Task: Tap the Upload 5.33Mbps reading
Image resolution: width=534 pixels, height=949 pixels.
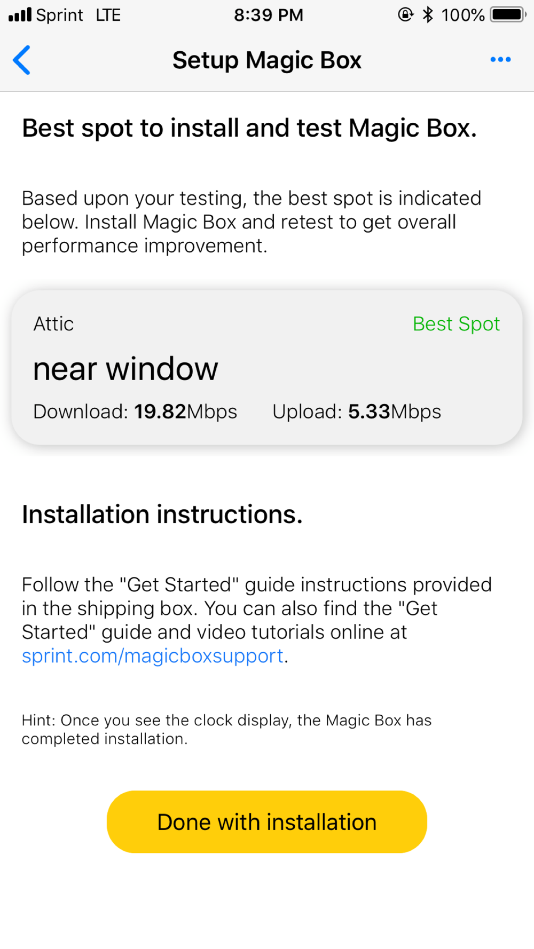Action: tap(357, 412)
